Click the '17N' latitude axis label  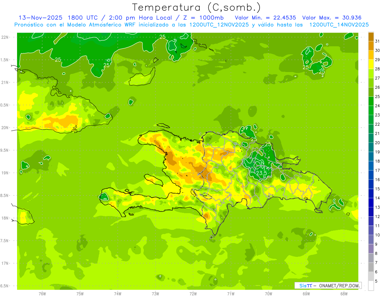point(5,263)
